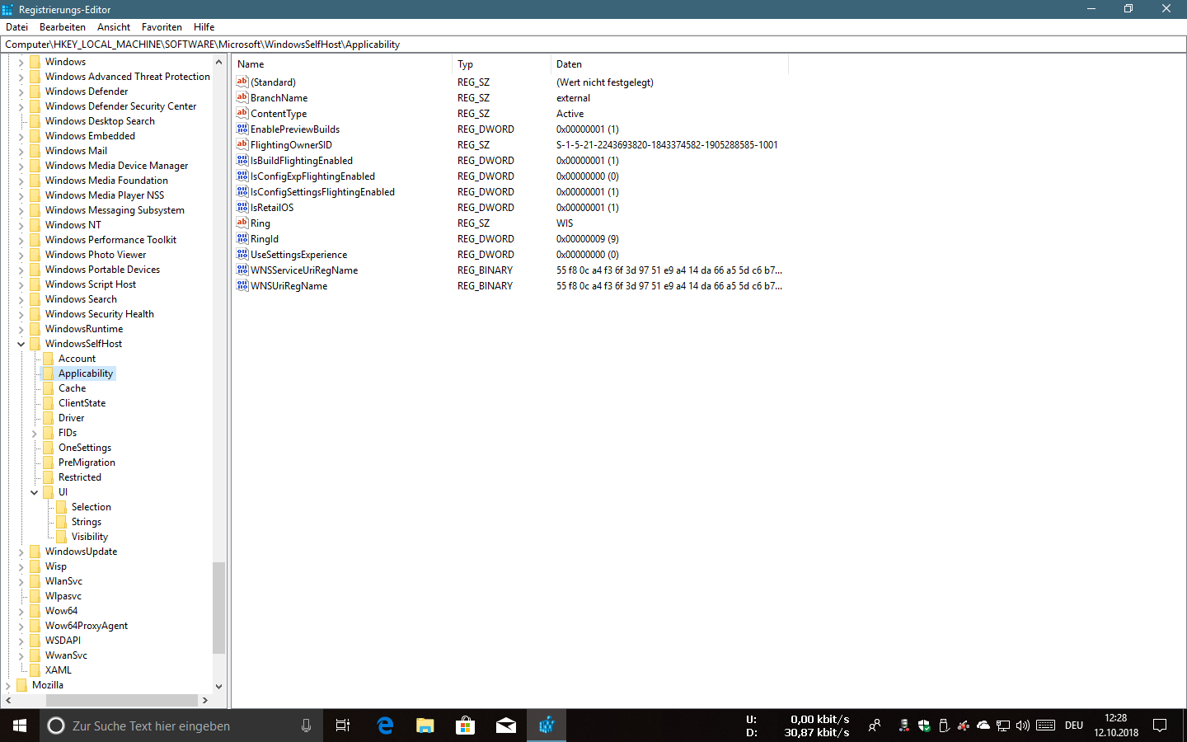Click tree vertical scrollbar up arrow

click(x=219, y=62)
